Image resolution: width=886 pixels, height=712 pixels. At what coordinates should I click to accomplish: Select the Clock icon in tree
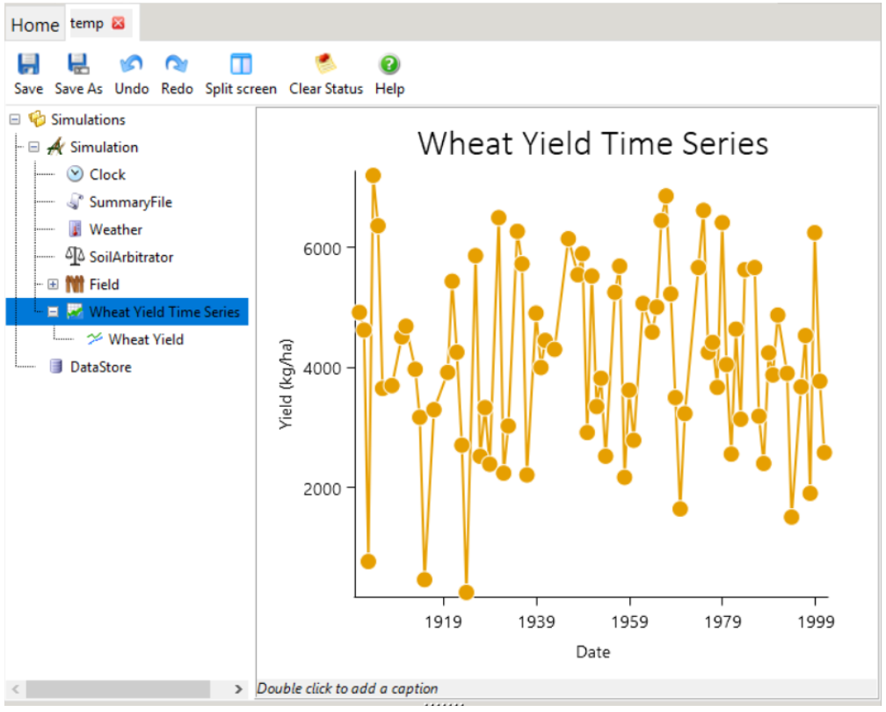(x=76, y=174)
